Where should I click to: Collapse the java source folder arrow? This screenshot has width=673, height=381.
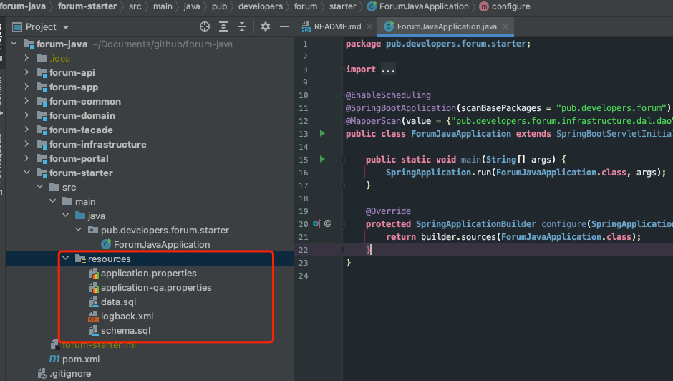point(66,215)
